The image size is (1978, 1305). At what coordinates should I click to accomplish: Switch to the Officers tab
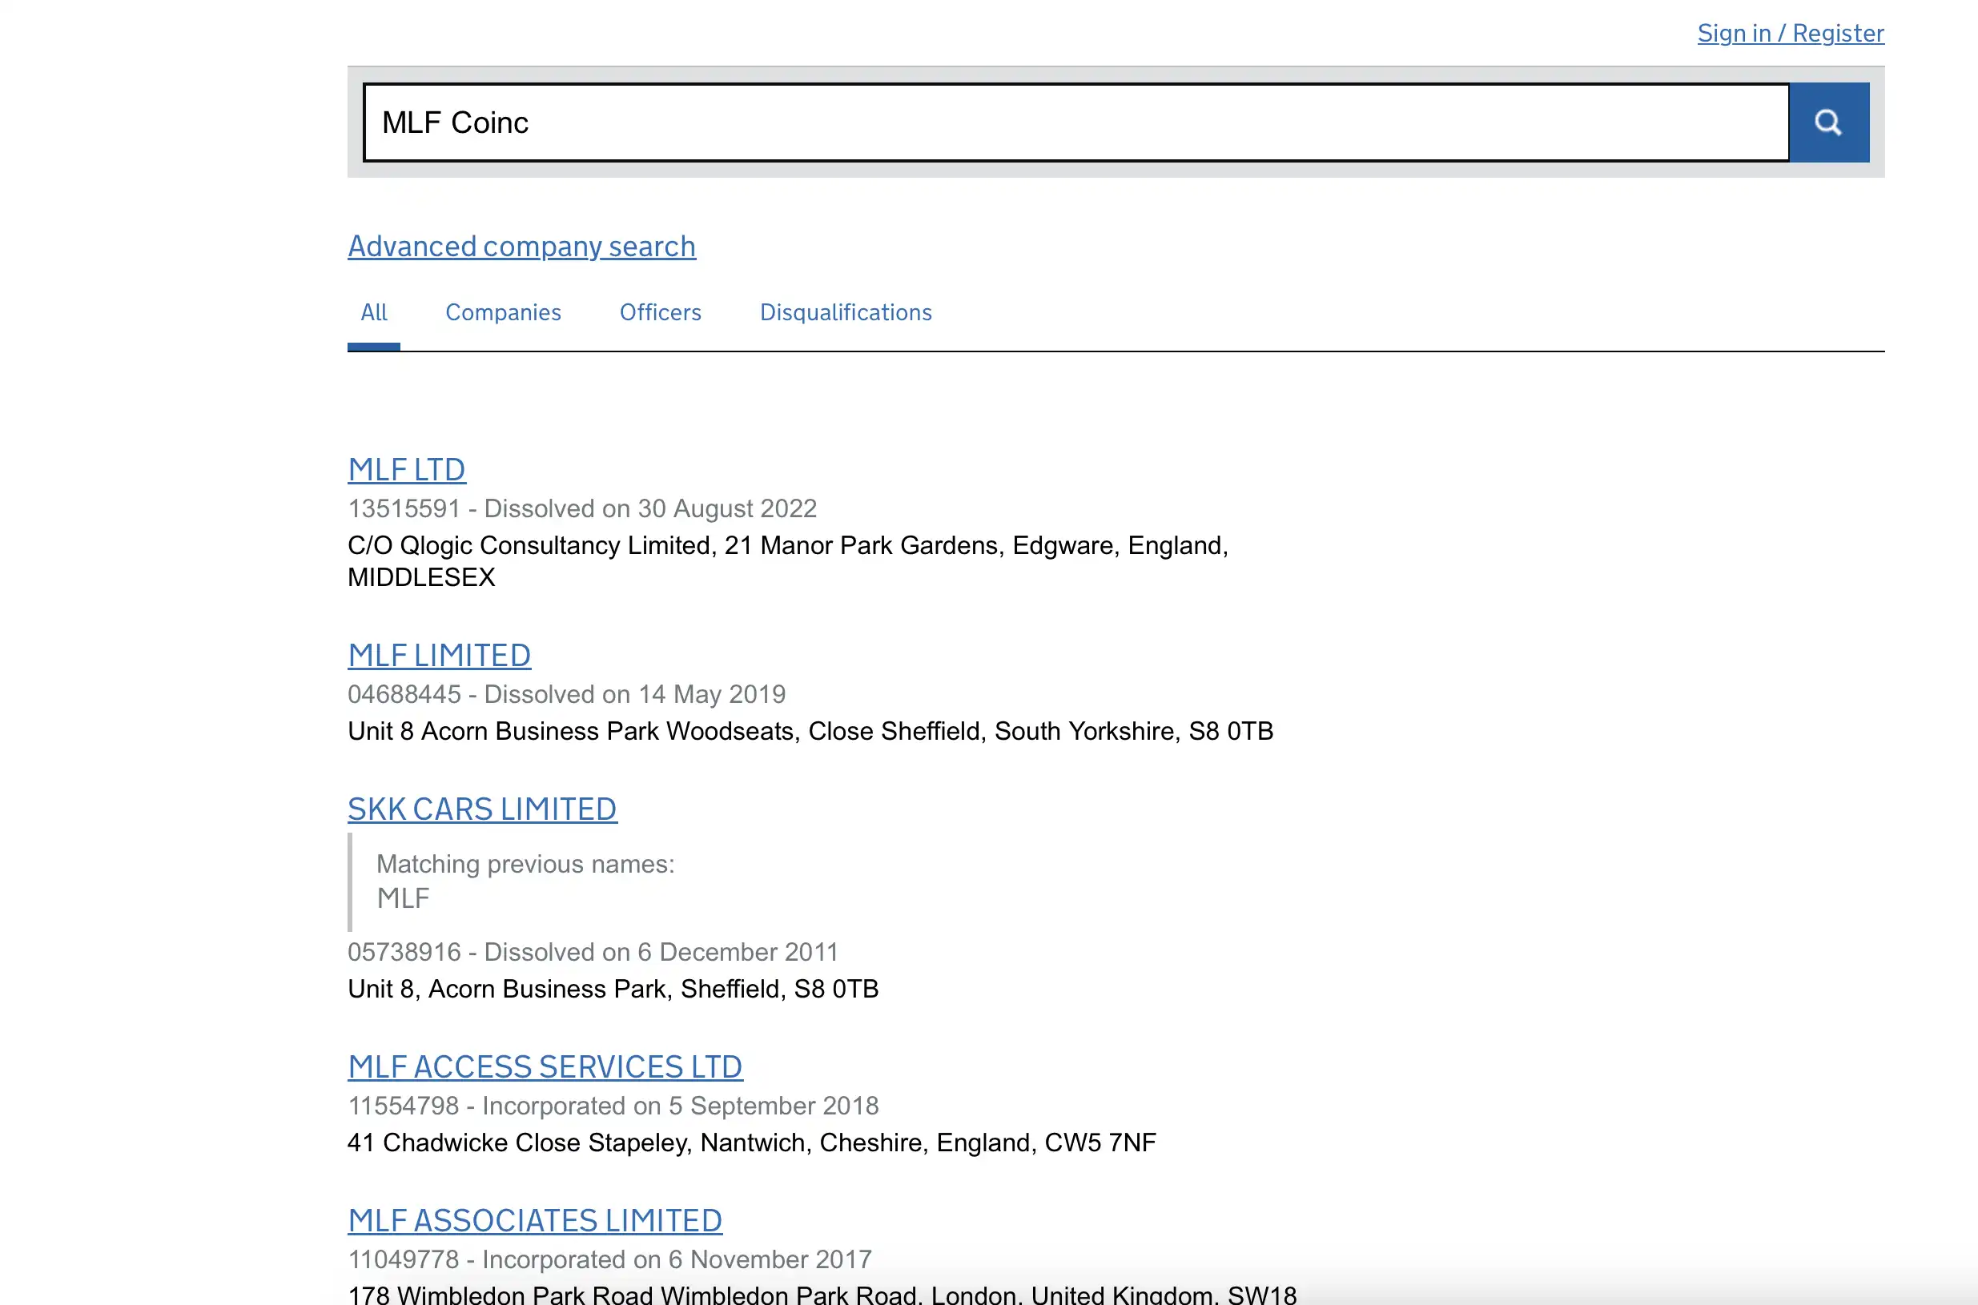[x=660, y=312]
